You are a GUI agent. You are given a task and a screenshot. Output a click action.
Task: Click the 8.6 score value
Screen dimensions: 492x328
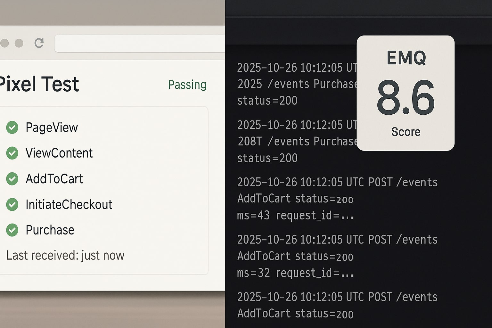[406, 98]
